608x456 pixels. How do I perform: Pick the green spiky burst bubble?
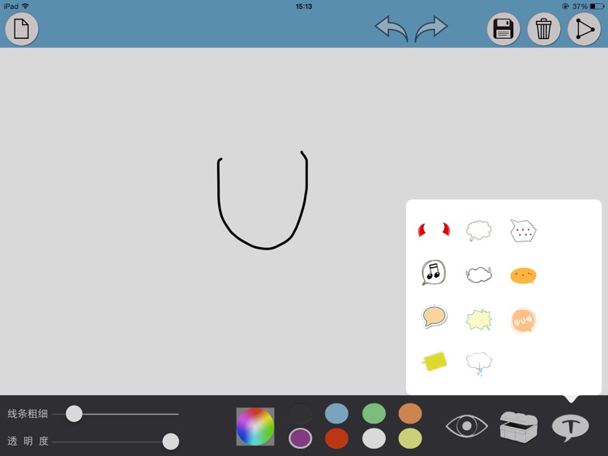point(479,320)
